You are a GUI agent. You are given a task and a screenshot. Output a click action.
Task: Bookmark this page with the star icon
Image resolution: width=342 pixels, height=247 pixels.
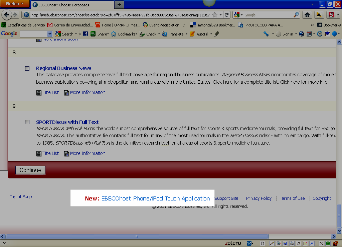215,15
